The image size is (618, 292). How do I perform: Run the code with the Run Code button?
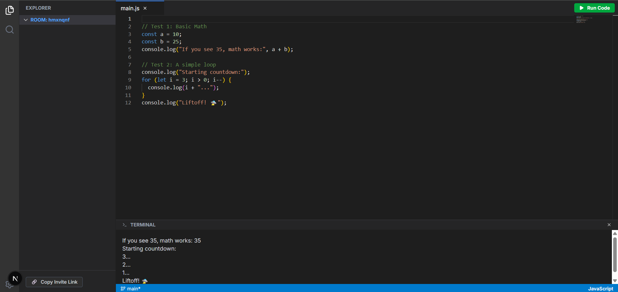594,8
